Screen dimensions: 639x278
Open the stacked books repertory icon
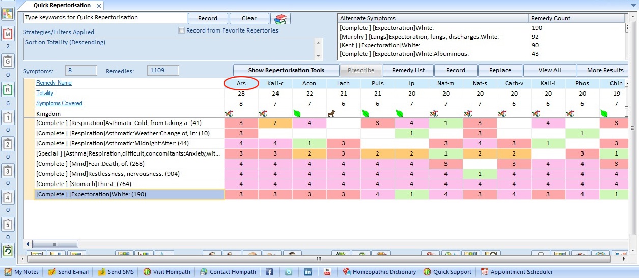pyautogui.click(x=281, y=19)
